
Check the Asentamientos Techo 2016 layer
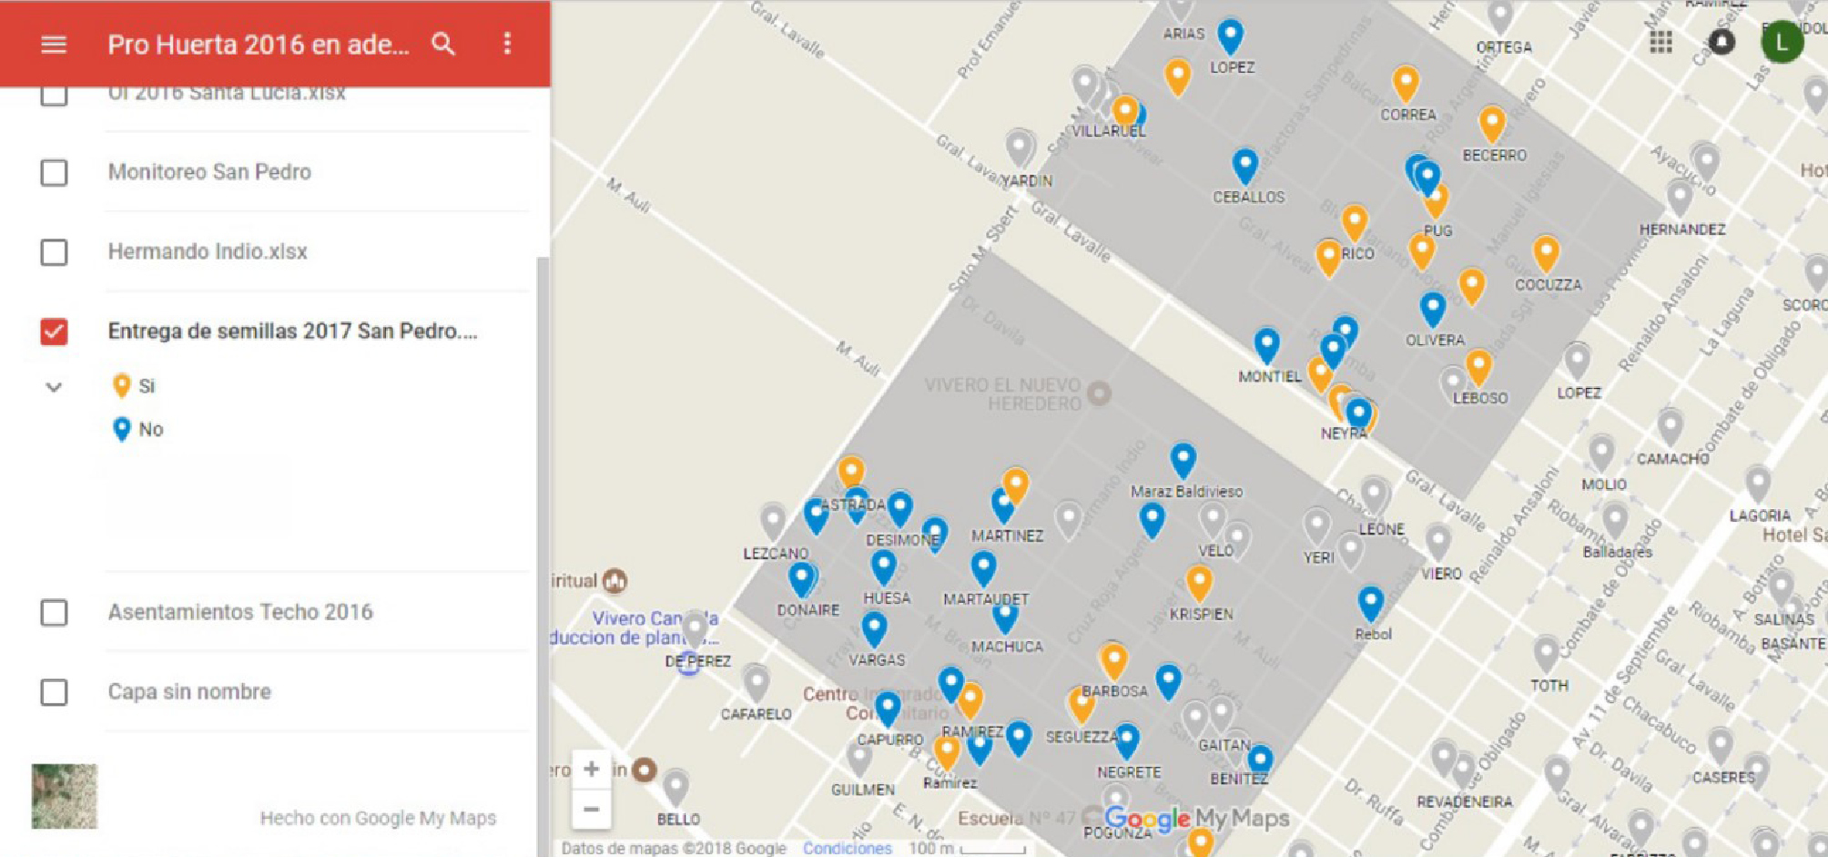(54, 612)
